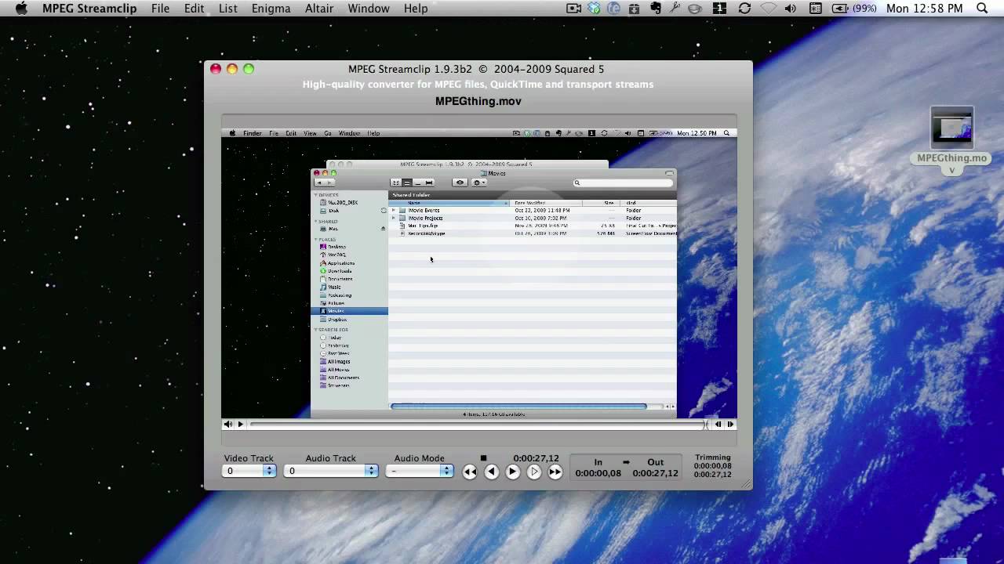Click the bowl-shaped menu bar icon
This screenshot has width=1004, height=564.
click(x=694, y=9)
